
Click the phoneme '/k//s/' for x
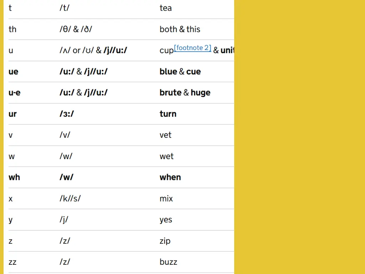tap(70, 198)
